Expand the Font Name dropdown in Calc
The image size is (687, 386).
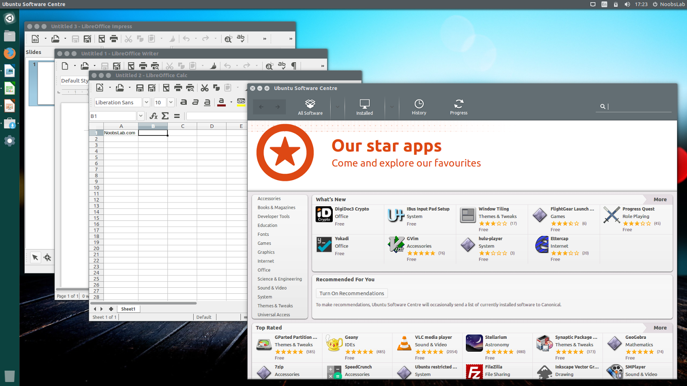tap(146, 102)
